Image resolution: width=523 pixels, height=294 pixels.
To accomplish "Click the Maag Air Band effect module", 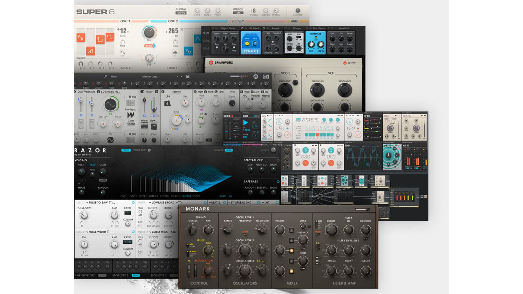I will tap(251, 43).
